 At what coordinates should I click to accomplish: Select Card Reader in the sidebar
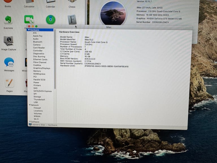39,48
